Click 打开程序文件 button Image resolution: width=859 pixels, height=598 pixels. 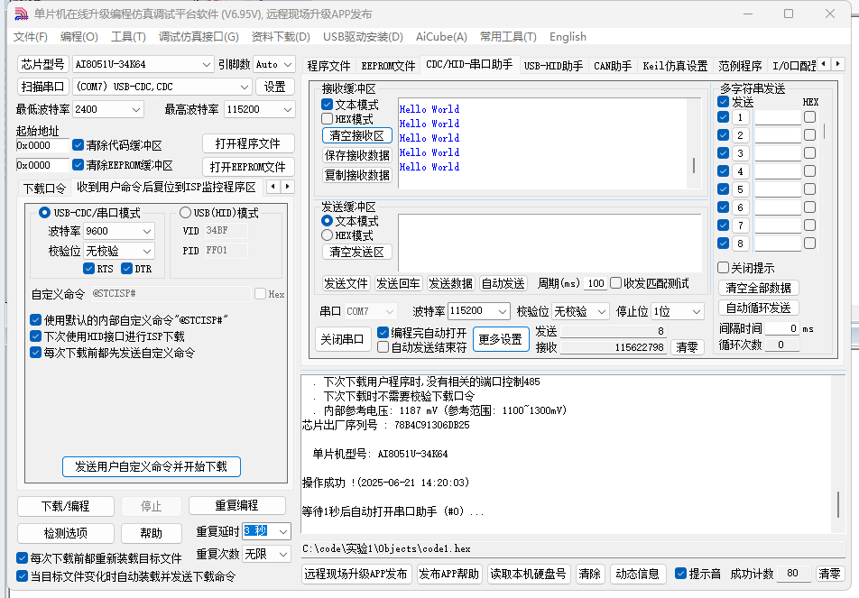click(x=247, y=143)
